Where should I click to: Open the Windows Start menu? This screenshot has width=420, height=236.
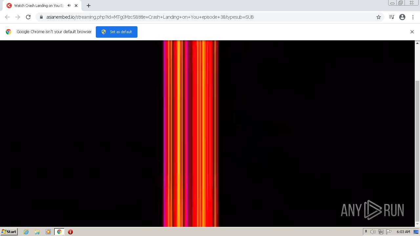9,232
